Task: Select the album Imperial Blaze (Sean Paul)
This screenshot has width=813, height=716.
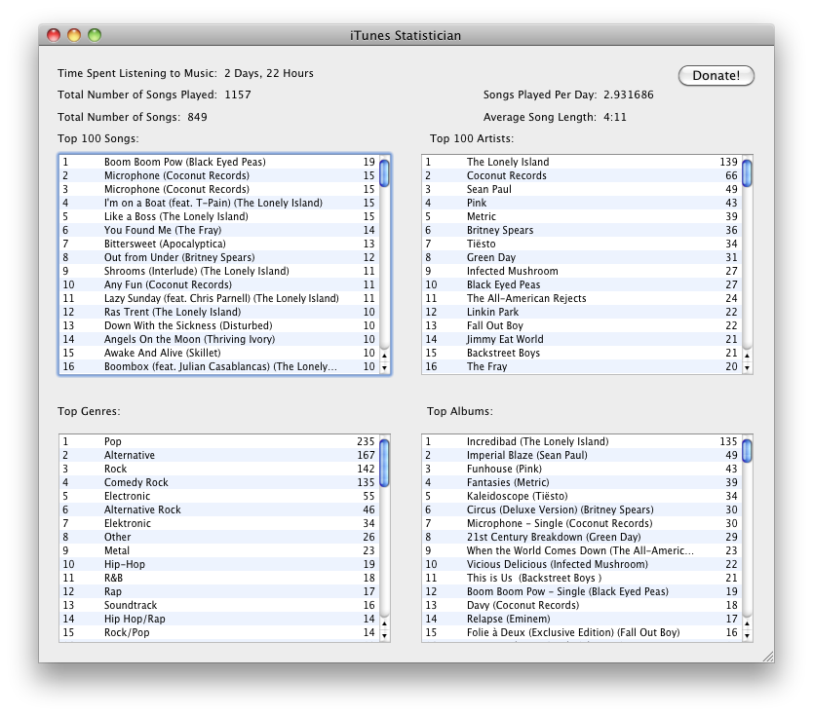Action: pos(582,455)
